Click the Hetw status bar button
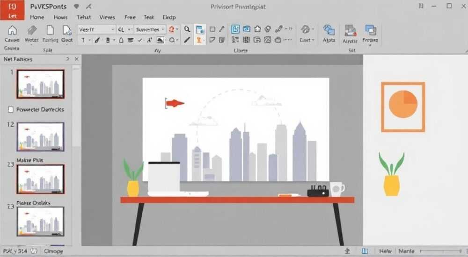Image resolution: width=468 pixels, height=257 pixels. click(385, 251)
